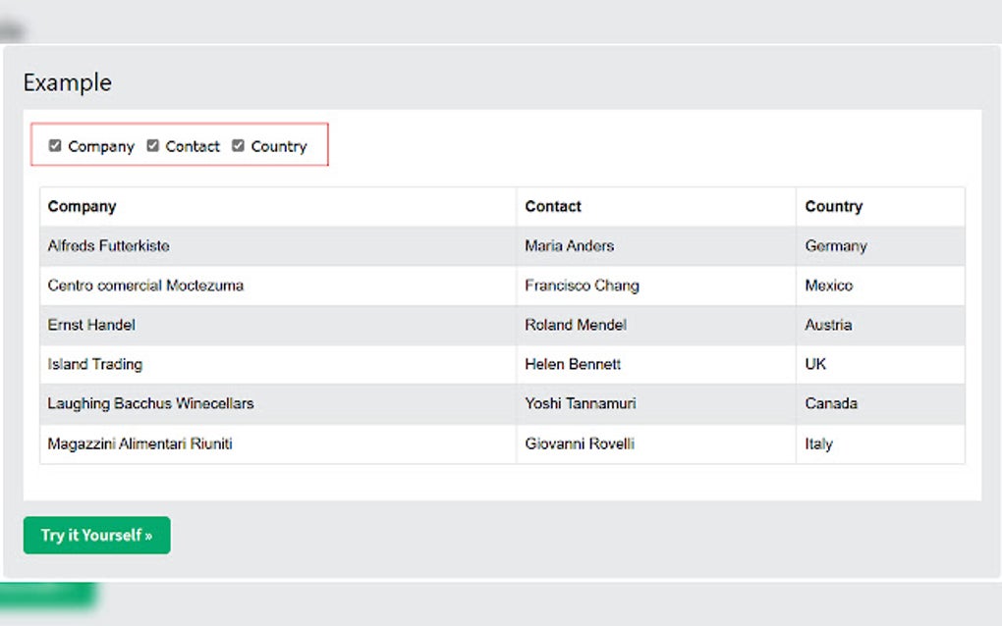Image resolution: width=1002 pixels, height=626 pixels.
Task: Uncheck the Company checkbox
Action: (x=55, y=146)
